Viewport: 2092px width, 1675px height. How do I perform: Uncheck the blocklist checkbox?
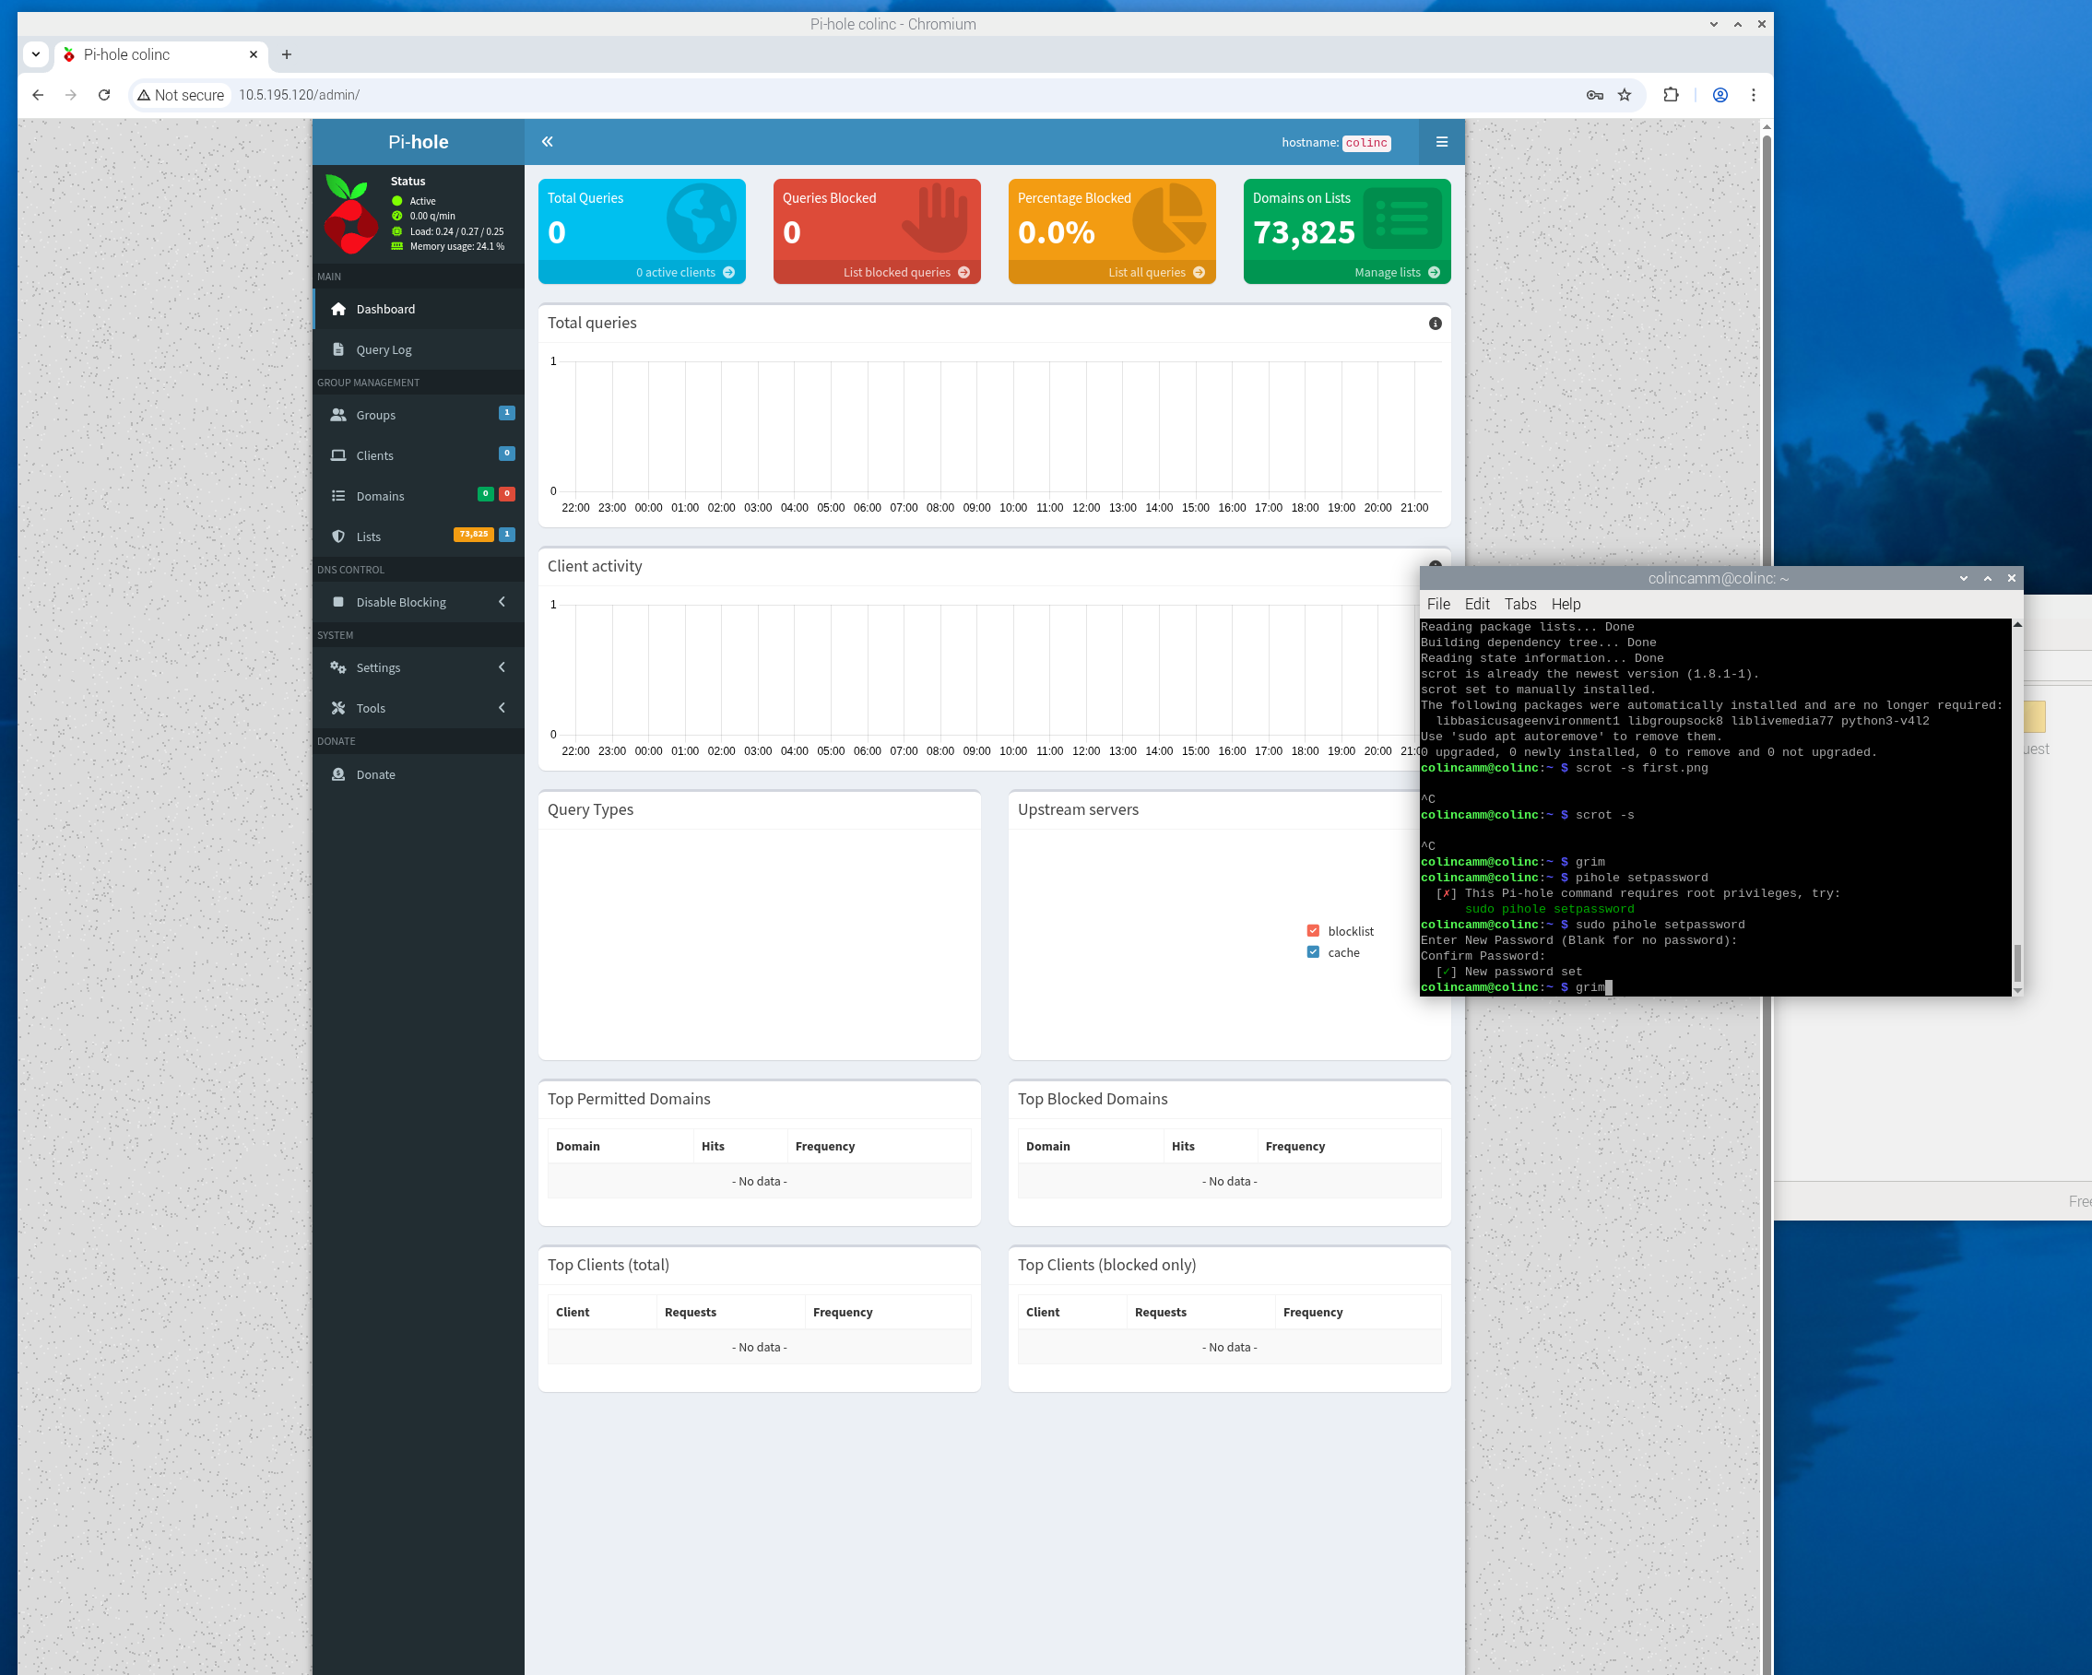(x=1313, y=930)
